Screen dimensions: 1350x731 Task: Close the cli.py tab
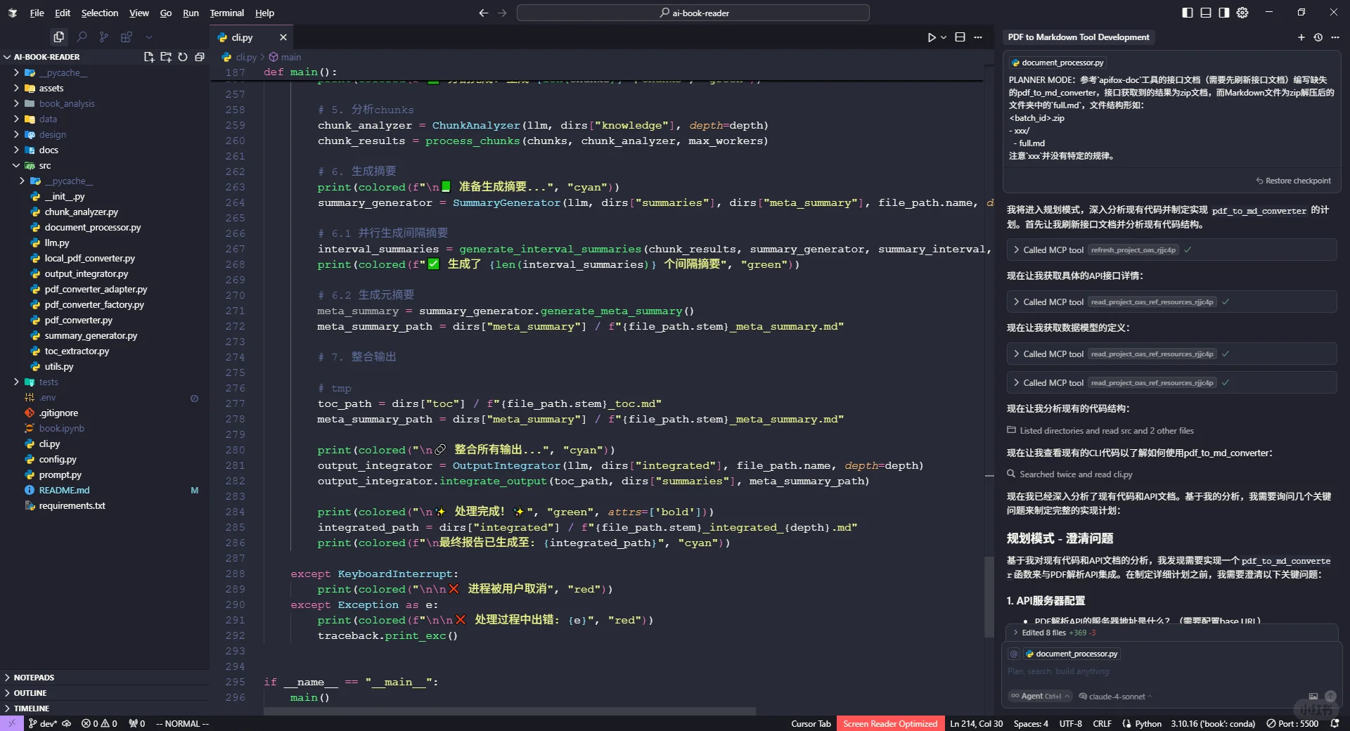(283, 37)
